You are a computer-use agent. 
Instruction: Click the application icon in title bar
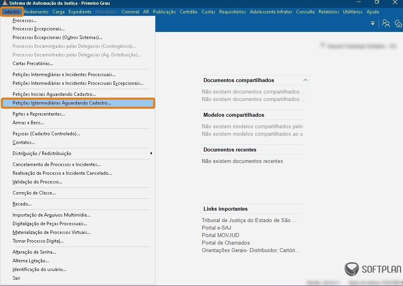[x=5, y=3]
